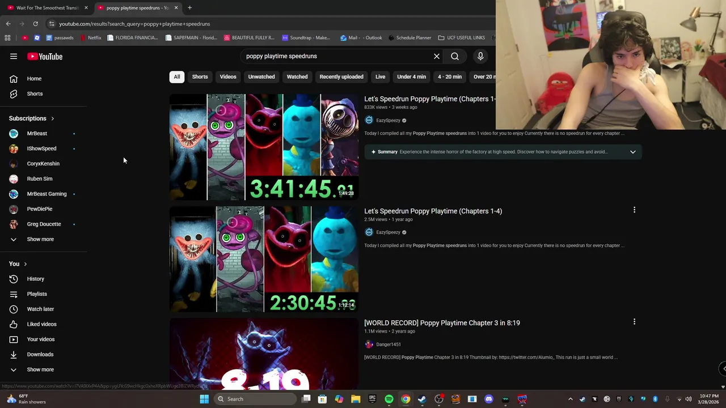
Task: Filter results by Under 4 min chip
Action: pos(411,76)
